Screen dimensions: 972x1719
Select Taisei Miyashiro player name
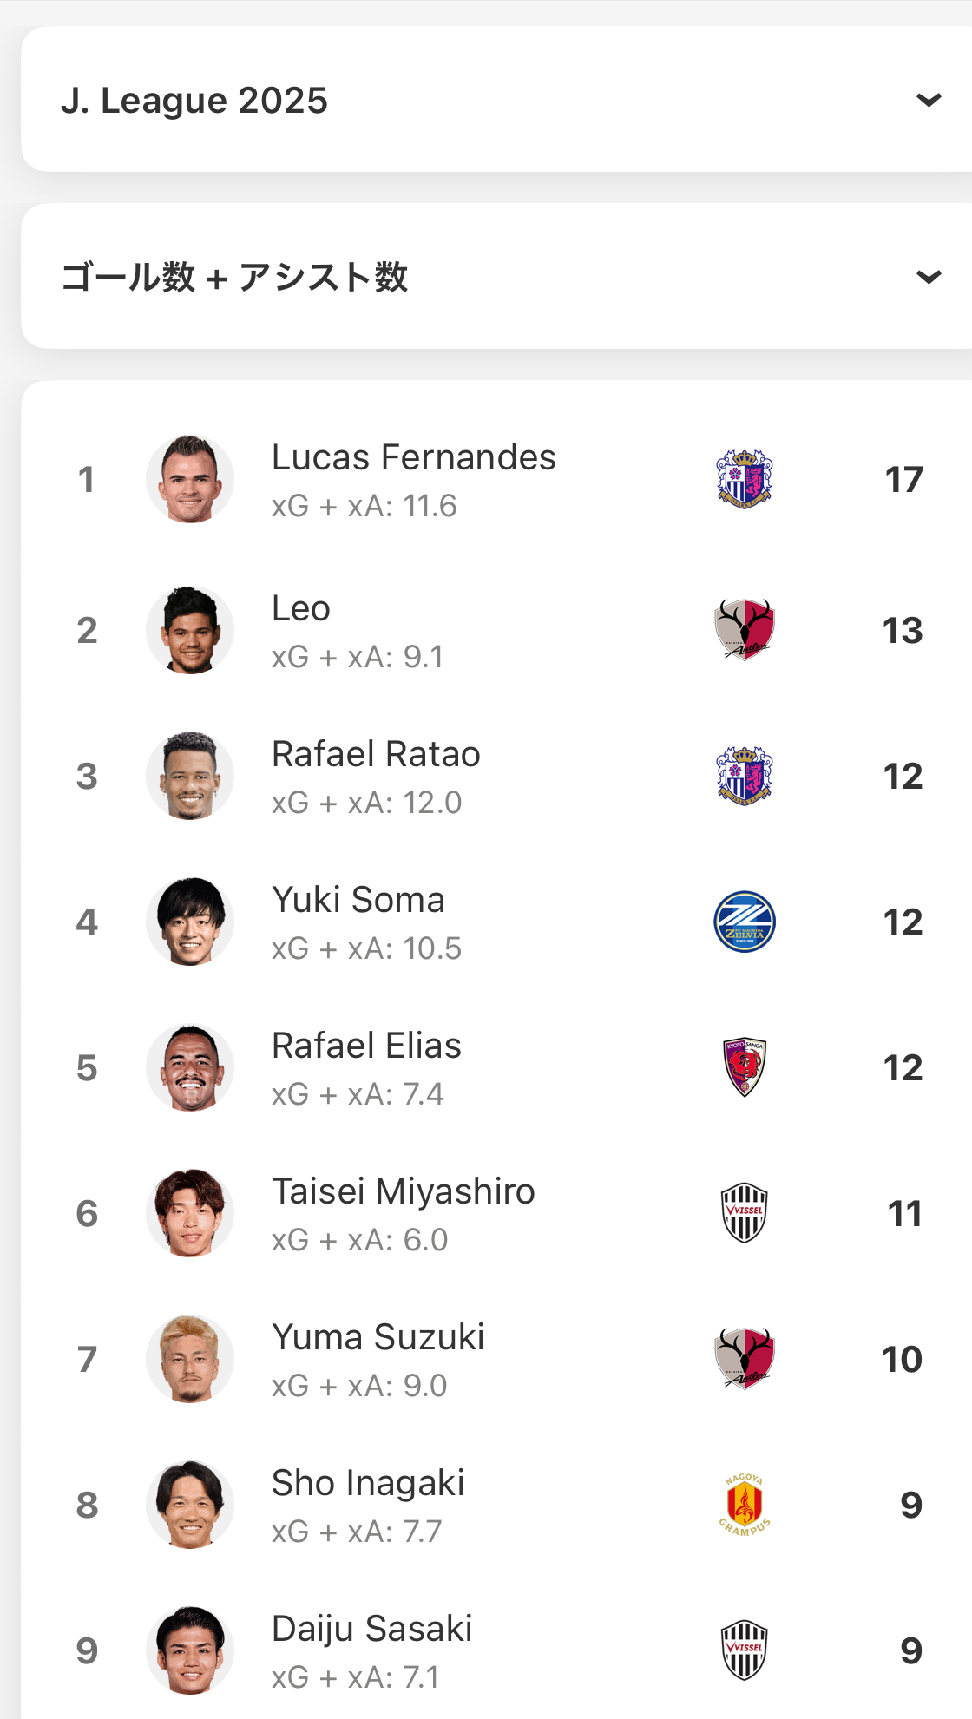404,1191
